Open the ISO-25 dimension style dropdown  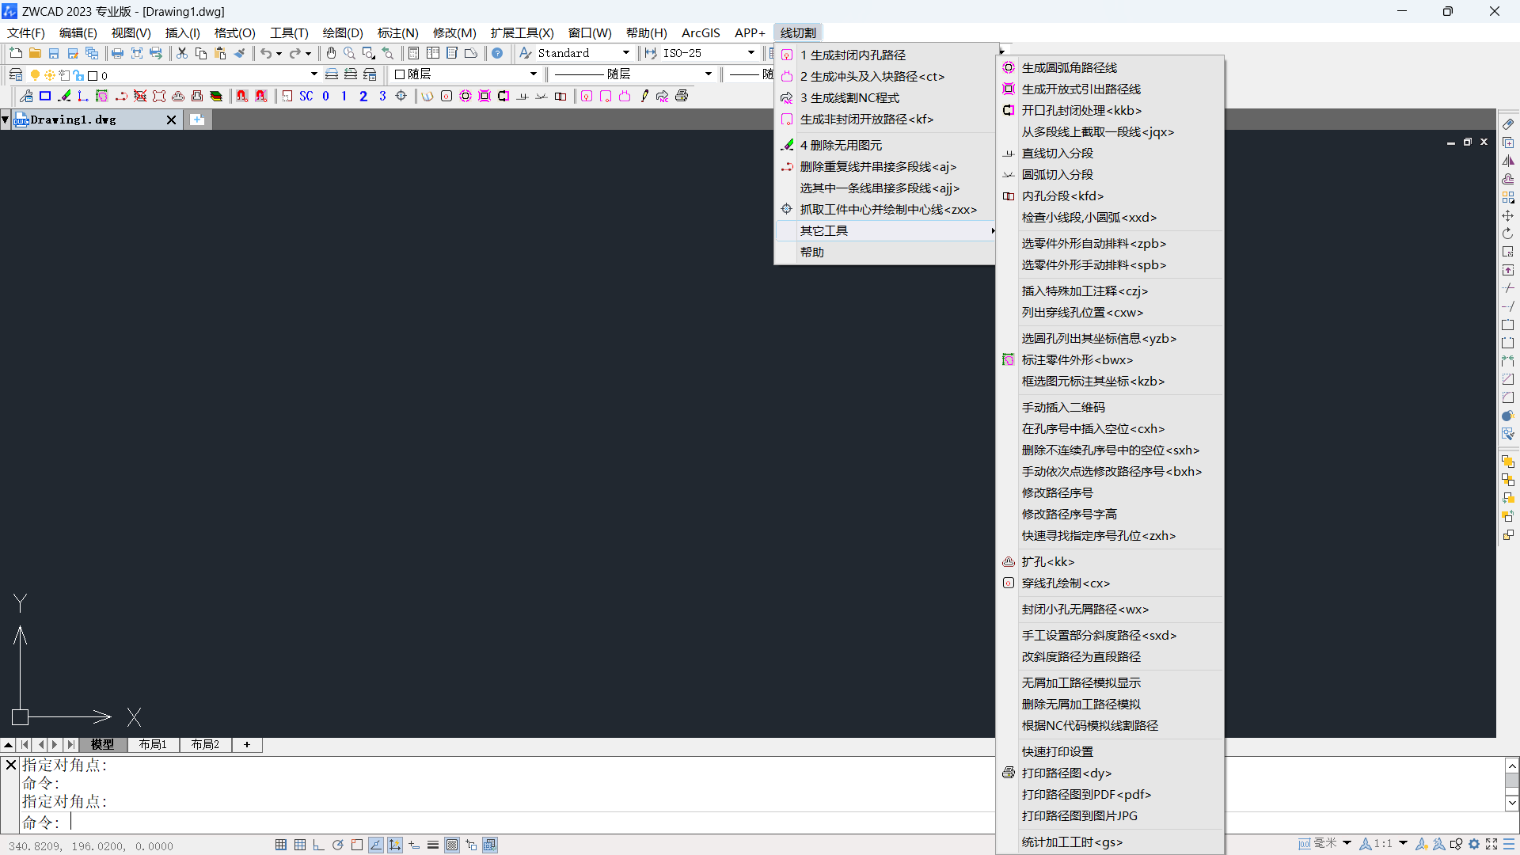751,53
